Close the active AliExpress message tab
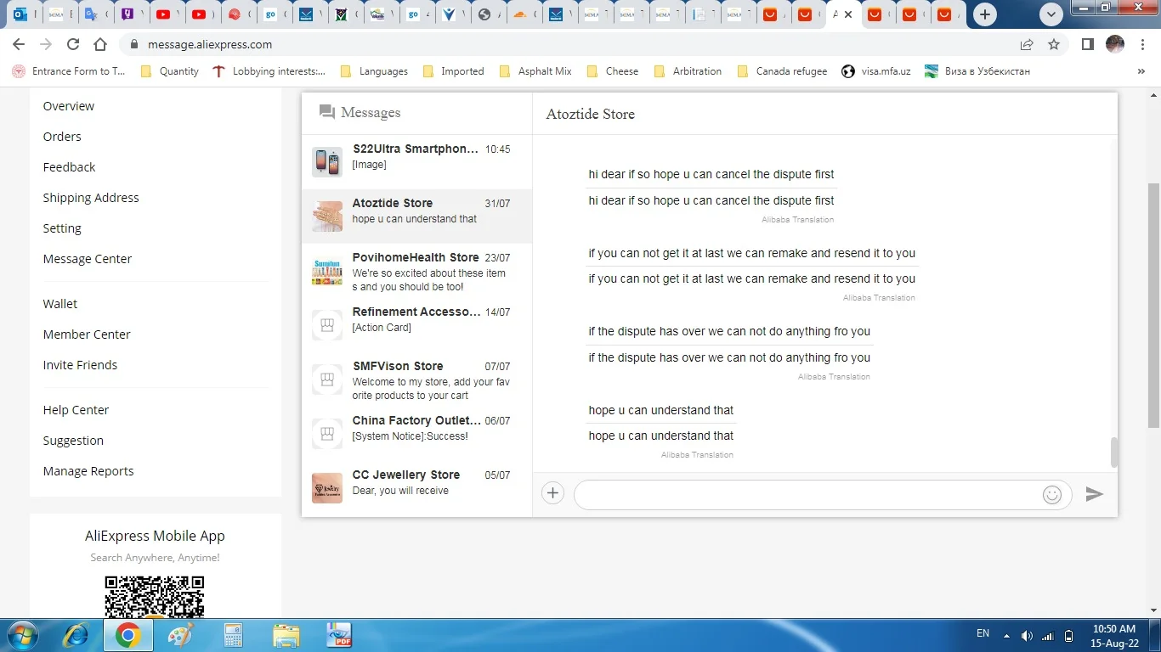Screen dimensions: 1161x652 pos(848,14)
